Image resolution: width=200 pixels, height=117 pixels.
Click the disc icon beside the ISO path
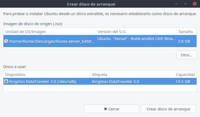(x=6, y=41)
